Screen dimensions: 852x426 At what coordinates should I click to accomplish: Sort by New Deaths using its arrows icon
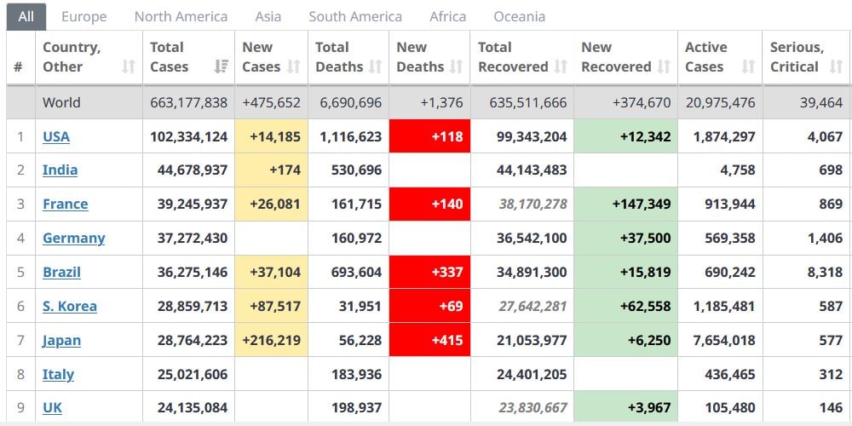[456, 66]
